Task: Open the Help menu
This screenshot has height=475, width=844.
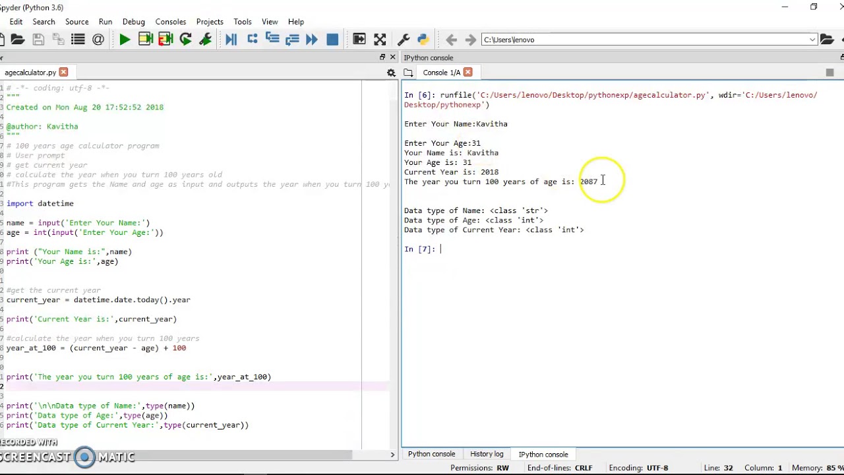Action: tap(296, 22)
